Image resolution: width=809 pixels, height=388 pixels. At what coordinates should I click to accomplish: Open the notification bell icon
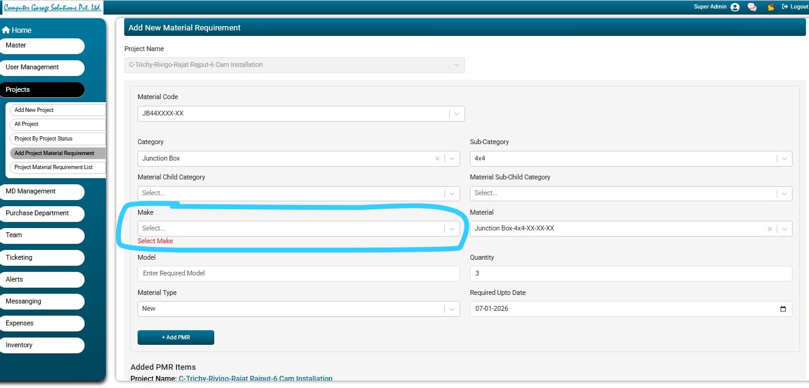771,7
